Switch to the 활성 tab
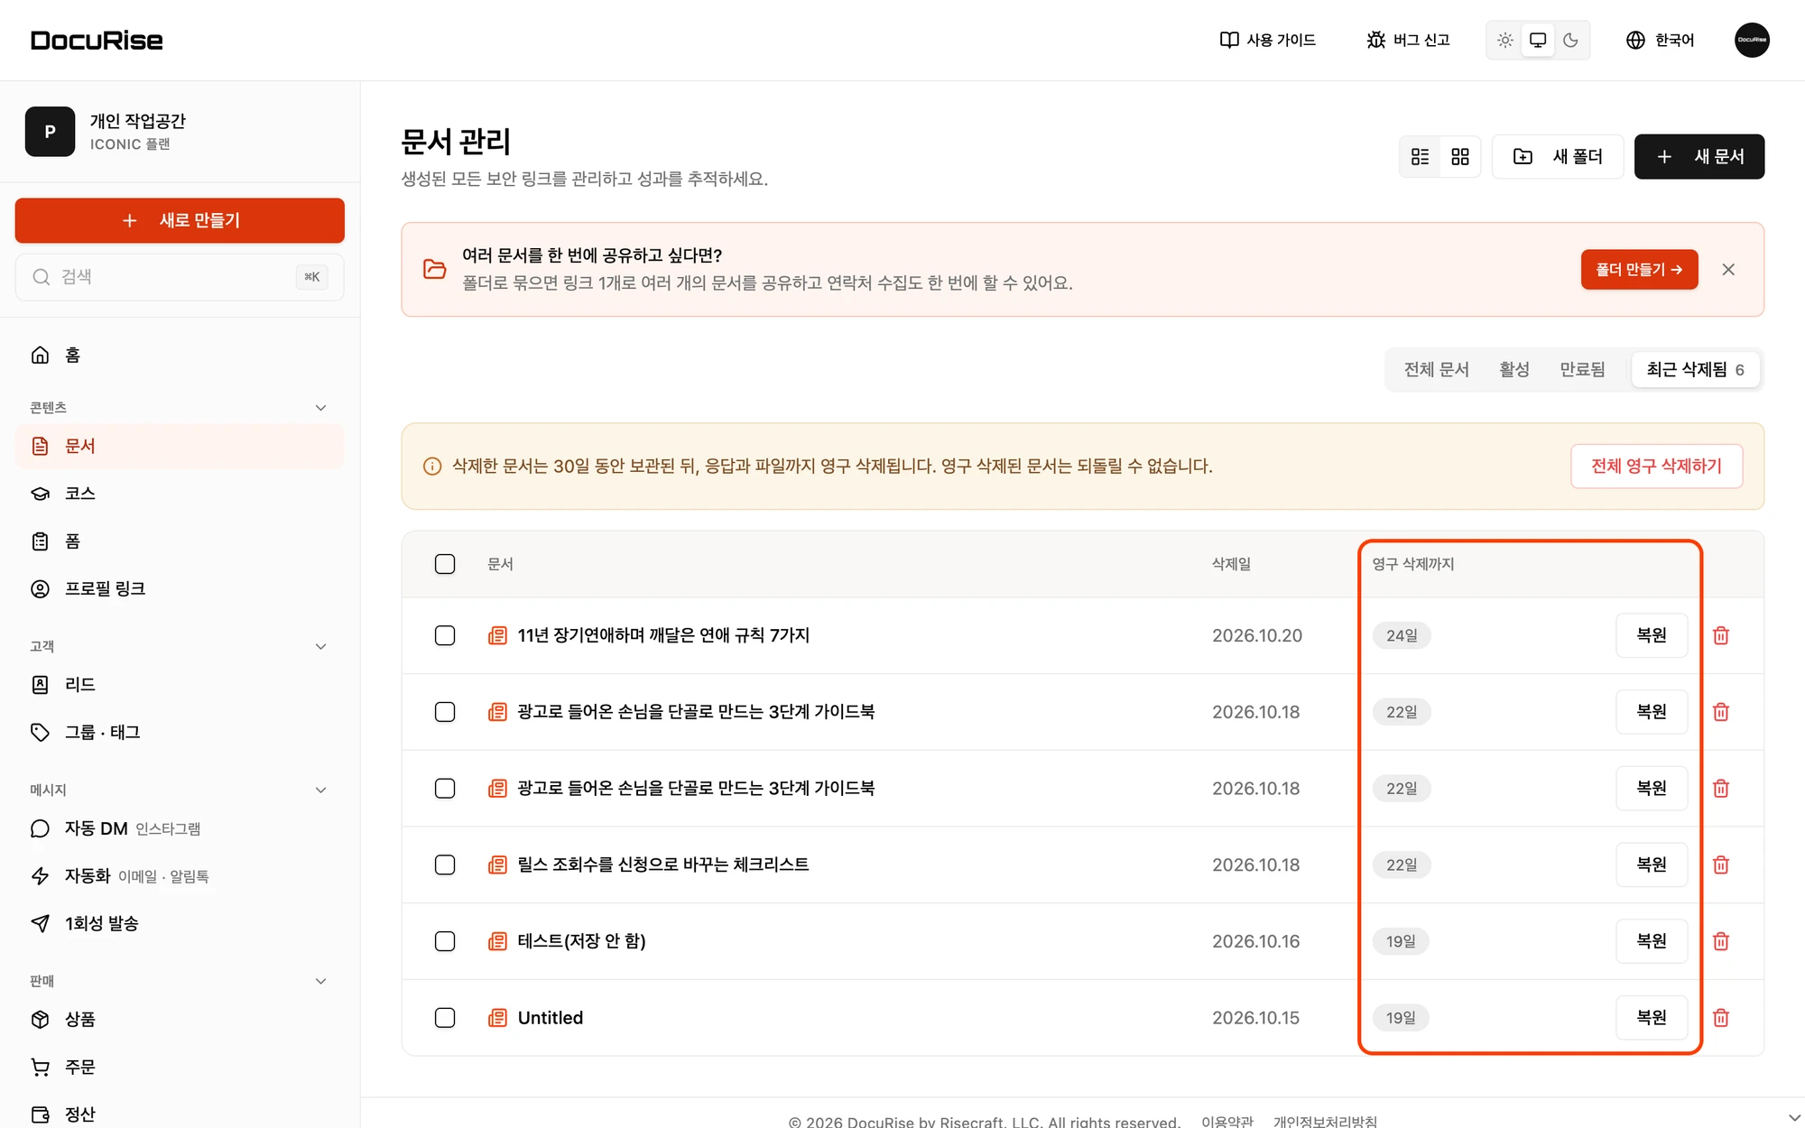The image size is (1805, 1128). point(1514,369)
